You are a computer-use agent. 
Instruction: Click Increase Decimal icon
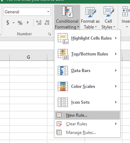click(39, 23)
